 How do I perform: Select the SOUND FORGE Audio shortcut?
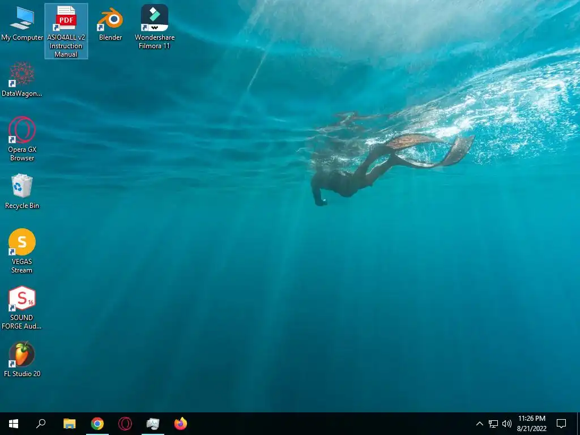point(22,308)
